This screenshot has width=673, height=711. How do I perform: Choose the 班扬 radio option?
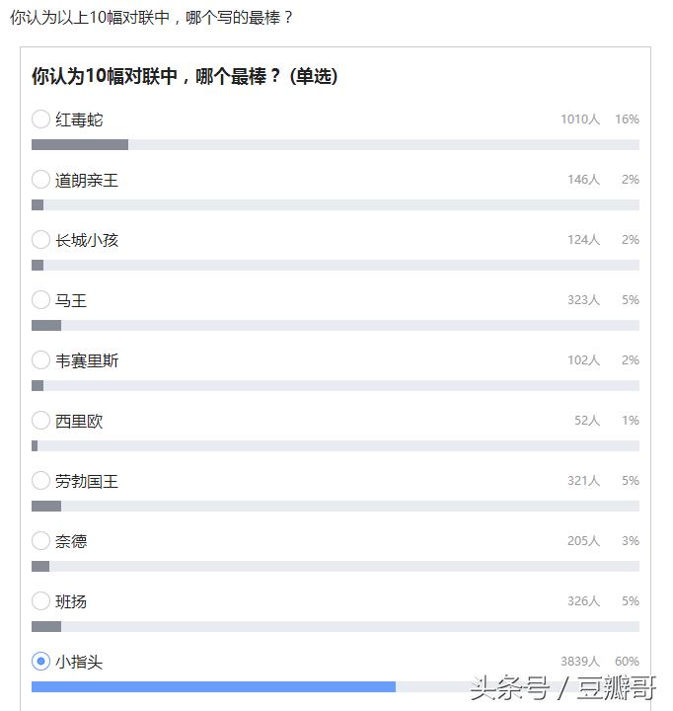(40, 601)
